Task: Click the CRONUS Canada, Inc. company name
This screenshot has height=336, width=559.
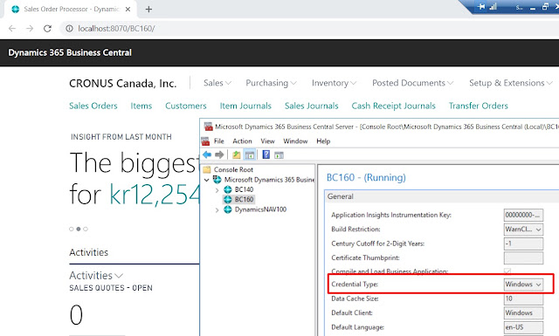Action: pyautogui.click(x=122, y=84)
